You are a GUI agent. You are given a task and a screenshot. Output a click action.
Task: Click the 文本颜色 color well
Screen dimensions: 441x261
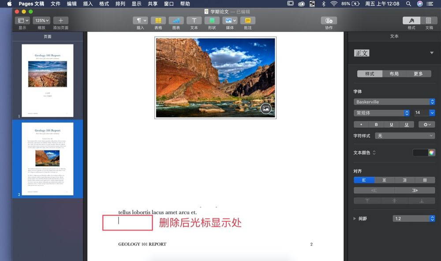(420, 152)
